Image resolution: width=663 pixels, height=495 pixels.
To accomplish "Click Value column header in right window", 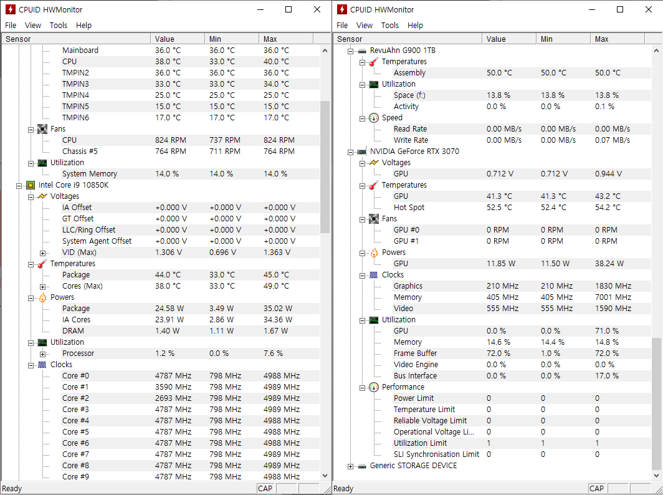I will [x=509, y=39].
